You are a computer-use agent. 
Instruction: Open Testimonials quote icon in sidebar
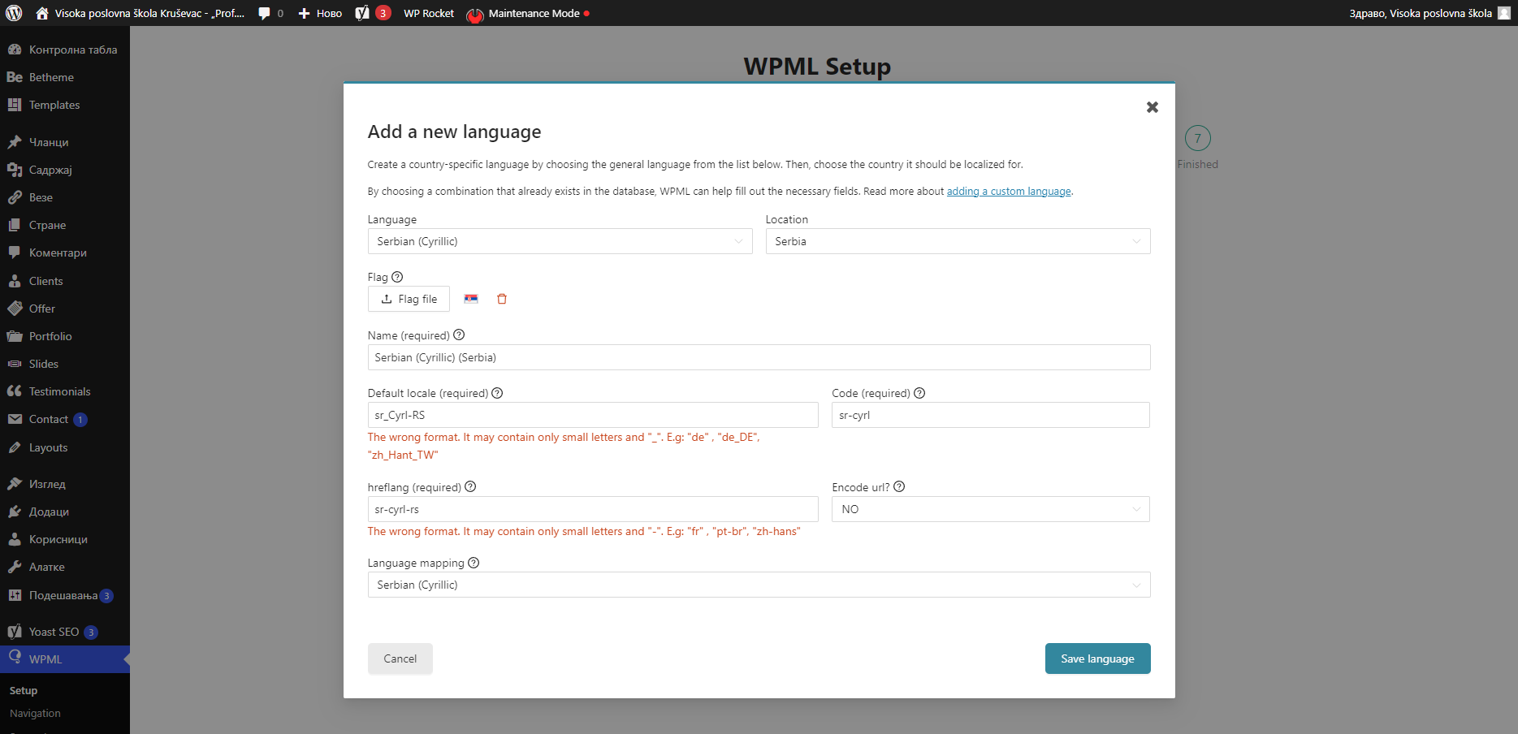pos(14,391)
